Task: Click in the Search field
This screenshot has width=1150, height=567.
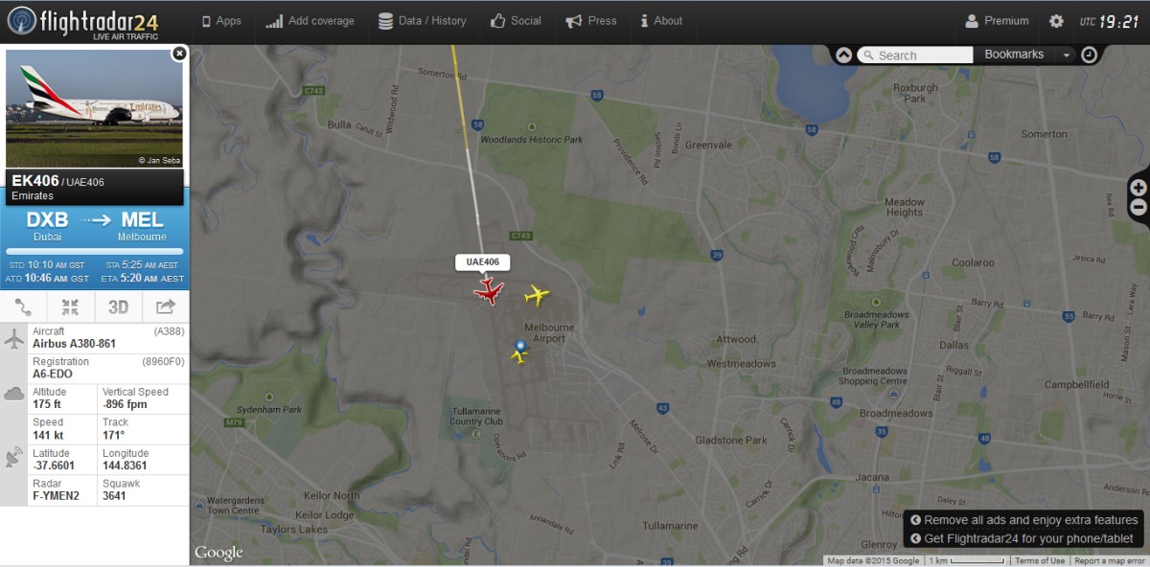Action: pos(915,56)
